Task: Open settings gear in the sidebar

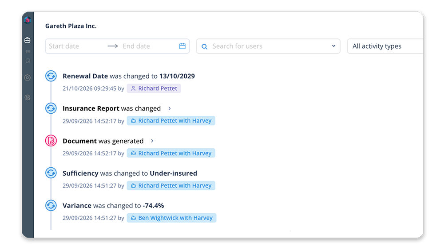Action: pyautogui.click(x=28, y=77)
